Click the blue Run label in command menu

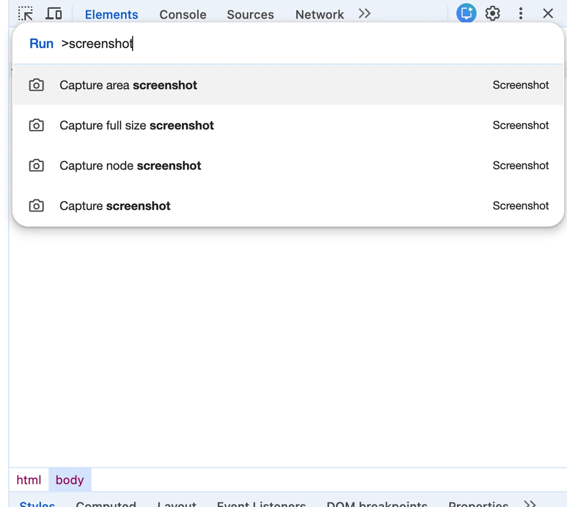[x=41, y=43]
